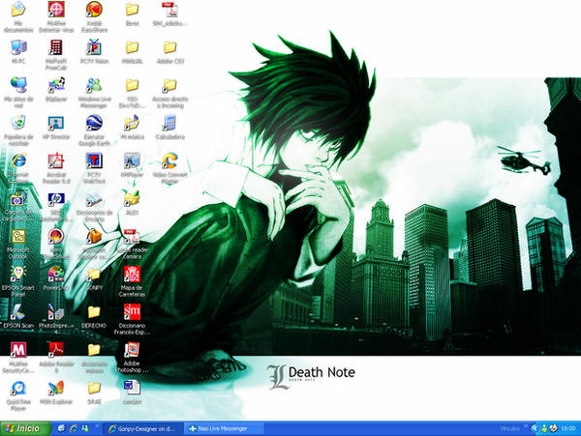Image resolution: width=581 pixels, height=436 pixels.
Task: Launch Windows Live Messenger desktop shortcut
Action: 95,93
